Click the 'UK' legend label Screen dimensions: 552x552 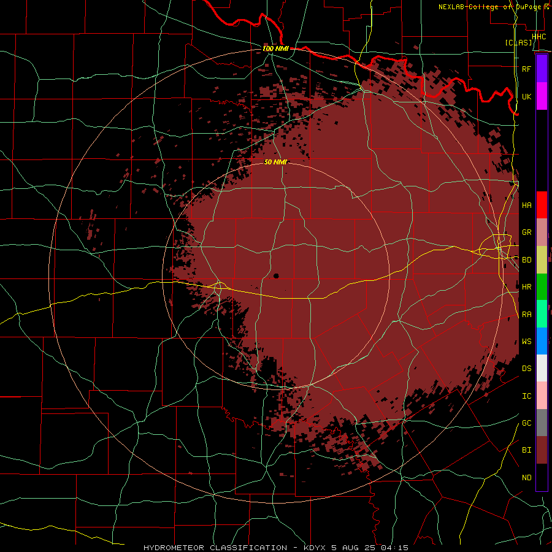pyautogui.click(x=526, y=96)
